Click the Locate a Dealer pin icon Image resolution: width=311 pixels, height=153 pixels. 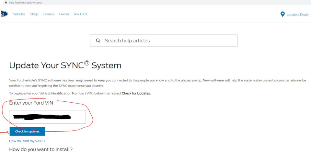[282, 14]
